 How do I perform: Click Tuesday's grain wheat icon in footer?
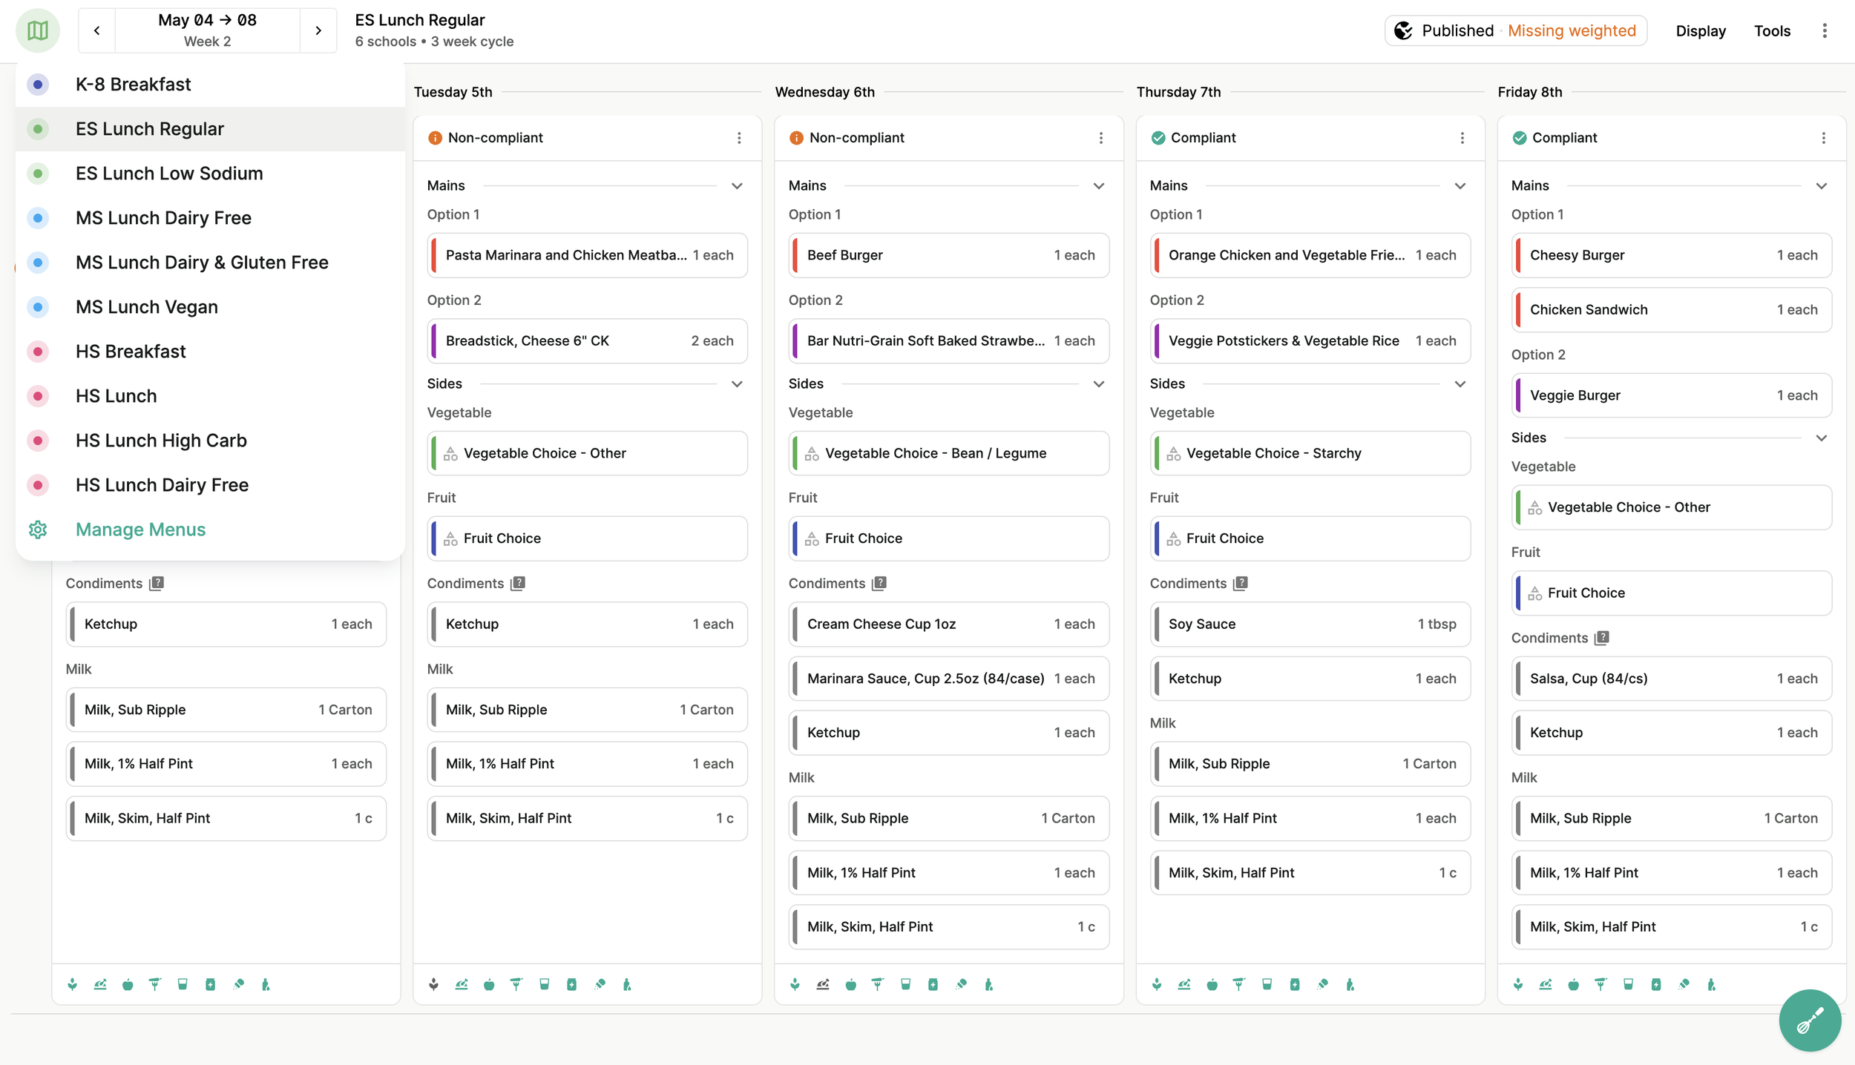434,984
